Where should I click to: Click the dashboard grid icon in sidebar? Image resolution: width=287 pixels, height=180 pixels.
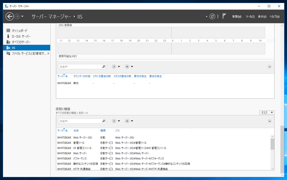8,31
